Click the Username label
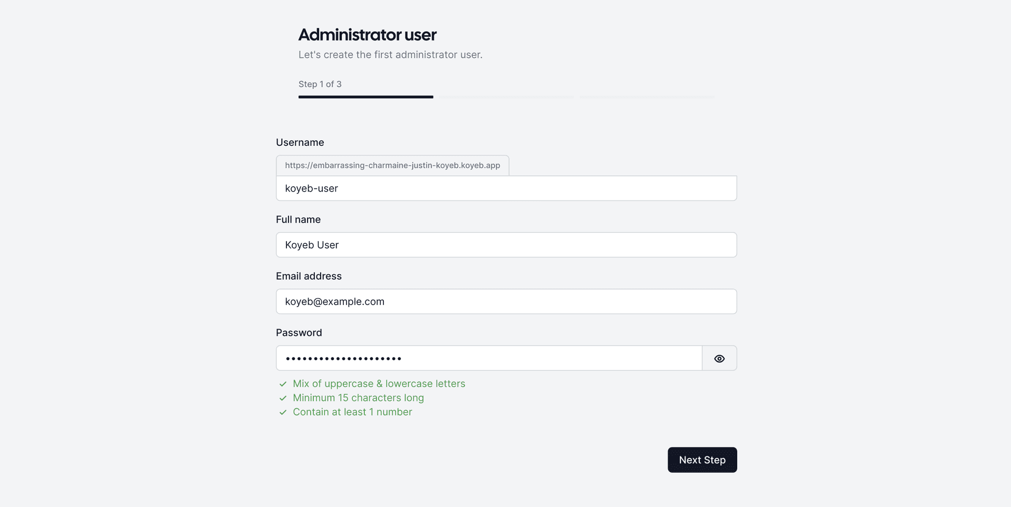1011x507 pixels. click(300, 143)
